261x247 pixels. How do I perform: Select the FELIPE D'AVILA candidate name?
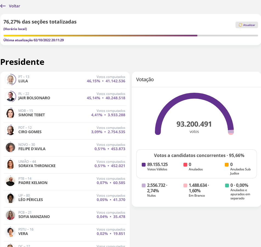32,149
